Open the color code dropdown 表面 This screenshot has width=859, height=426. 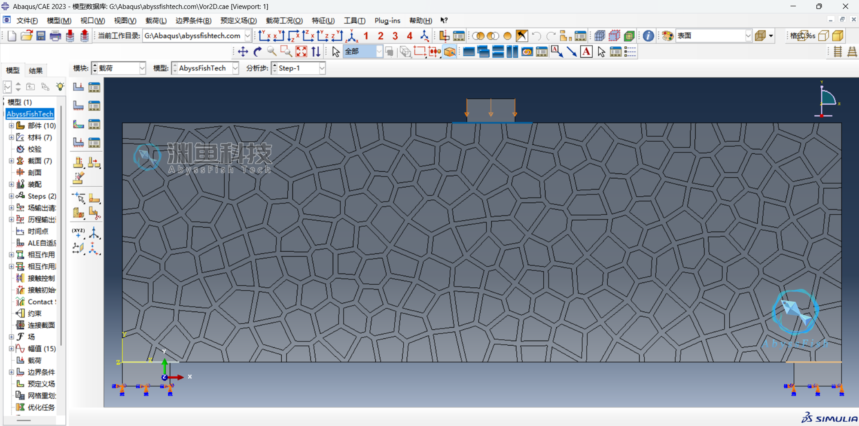(x=714, y=36)
